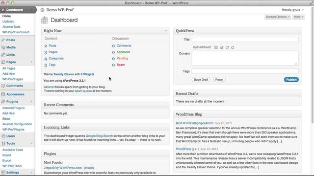
Task: Click the Add Media circle icon in QuickPress
Action: click(x=233, y=47)
